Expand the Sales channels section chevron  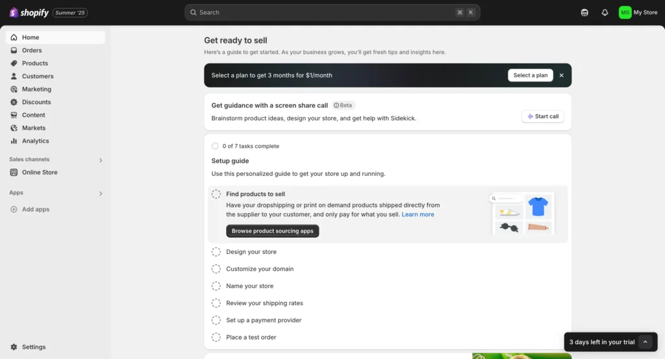[101, 160]
